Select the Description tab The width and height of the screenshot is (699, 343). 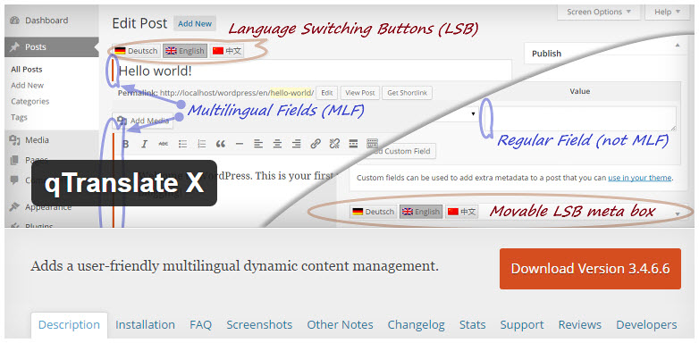[x=69, y=325]
